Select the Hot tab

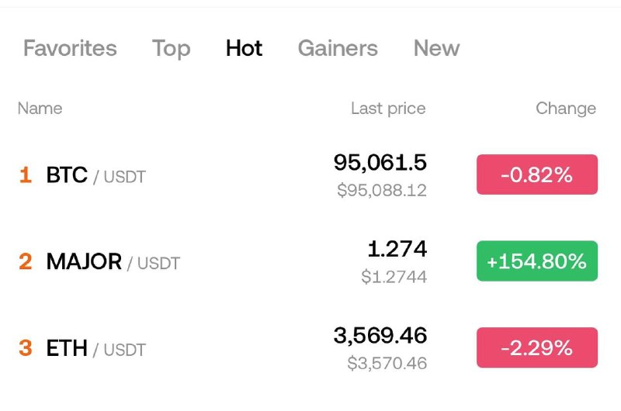pos(244,48)
